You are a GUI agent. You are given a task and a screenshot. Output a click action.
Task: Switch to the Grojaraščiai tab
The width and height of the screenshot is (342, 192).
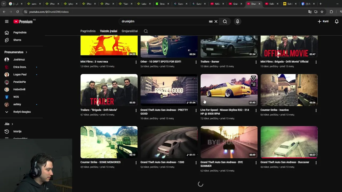130,31
